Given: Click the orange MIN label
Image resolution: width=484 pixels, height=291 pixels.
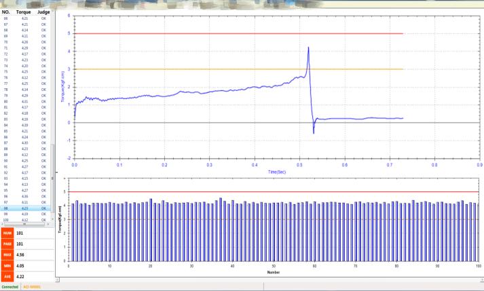Looking at the screenshot, I should (7, 266).
